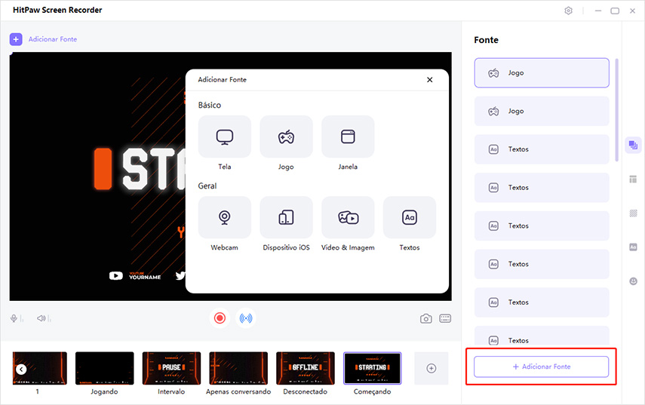Select the Intervalo scene thumbnail
This screenshot has height=405, width=645.
(x=171, y=368)
